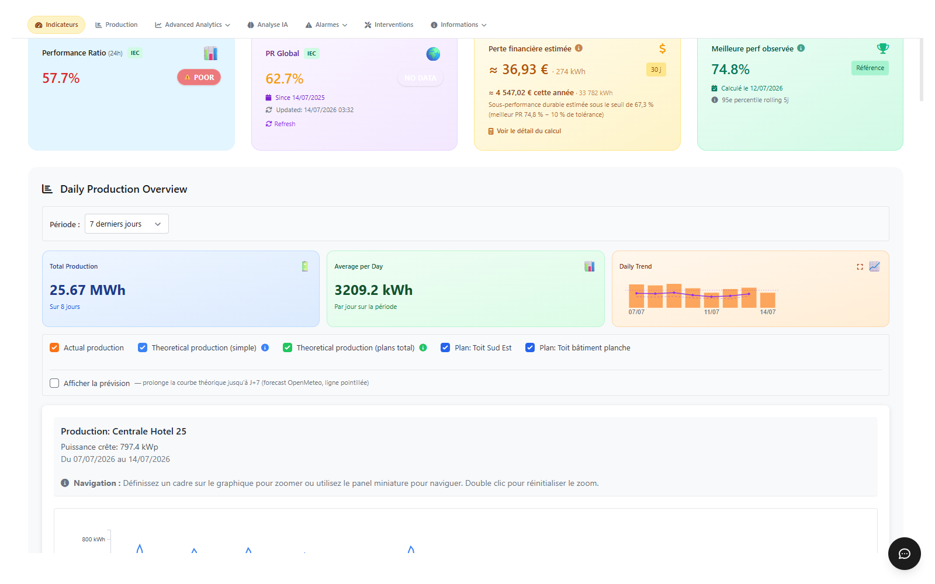Click the dollar sign icon
This screenshot has width=935, height=584.
click(662, 48)
